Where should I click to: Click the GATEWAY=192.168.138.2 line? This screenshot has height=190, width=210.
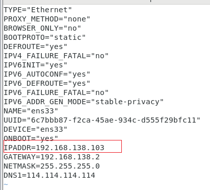click(51, 157)
